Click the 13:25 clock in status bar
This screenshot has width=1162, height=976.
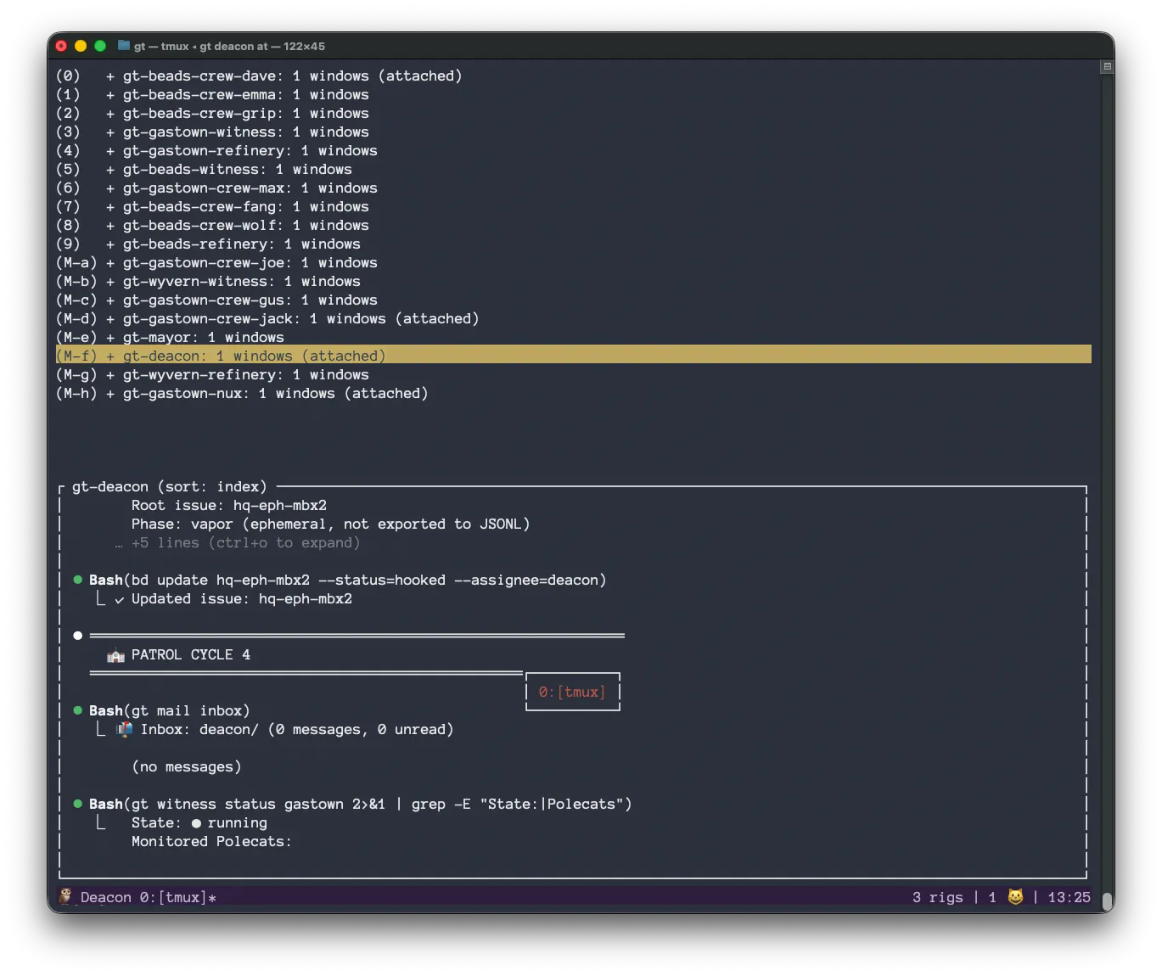1069,897
